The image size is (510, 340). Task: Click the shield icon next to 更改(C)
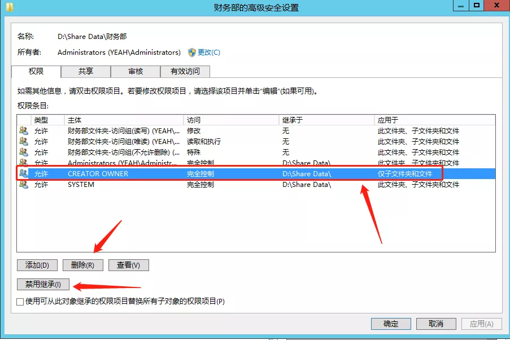(x=191, y=53)
